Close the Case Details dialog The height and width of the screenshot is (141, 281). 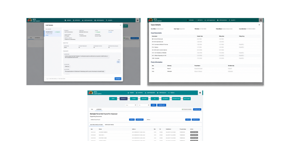[x=259, y=25]
